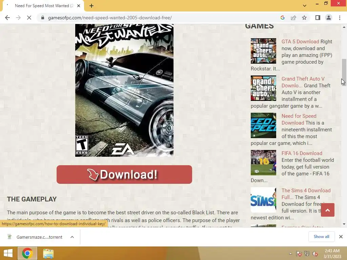Click the forward navigation arrow

tap(18, 18)
